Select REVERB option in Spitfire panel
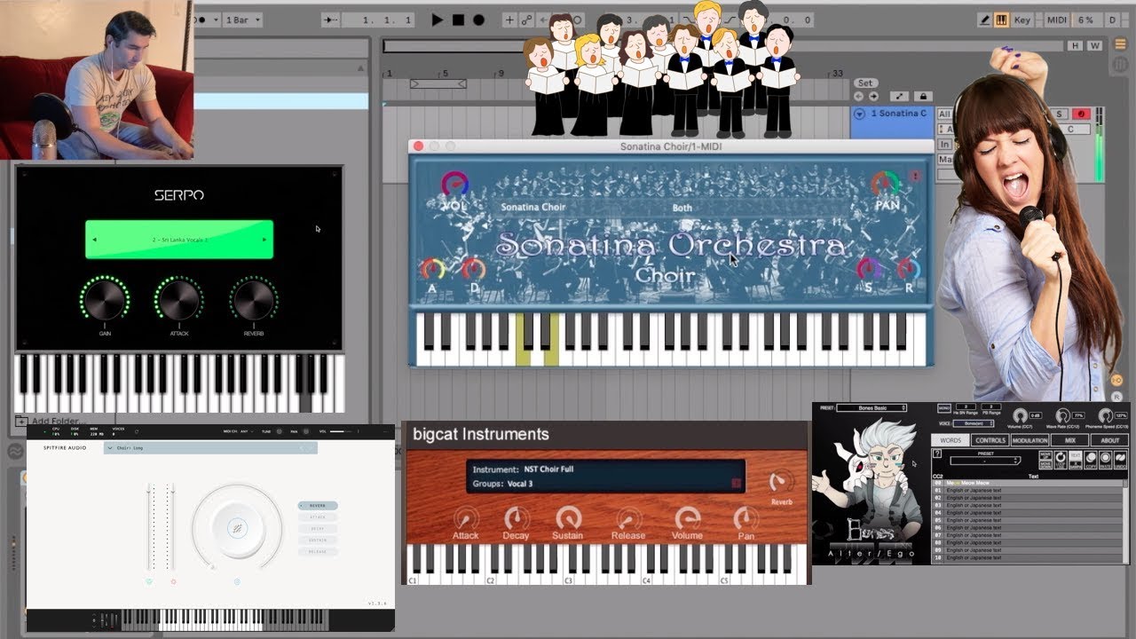Image resolution: width=1136 pixels, height=639 pixels. click(x=318, y=506)
